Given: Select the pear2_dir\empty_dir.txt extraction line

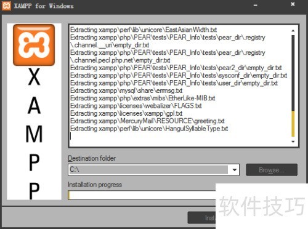Looking at the screenshot, I should point(176,68).
